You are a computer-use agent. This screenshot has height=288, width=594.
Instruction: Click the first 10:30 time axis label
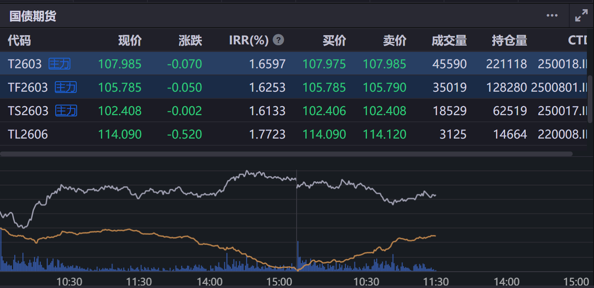70,281
